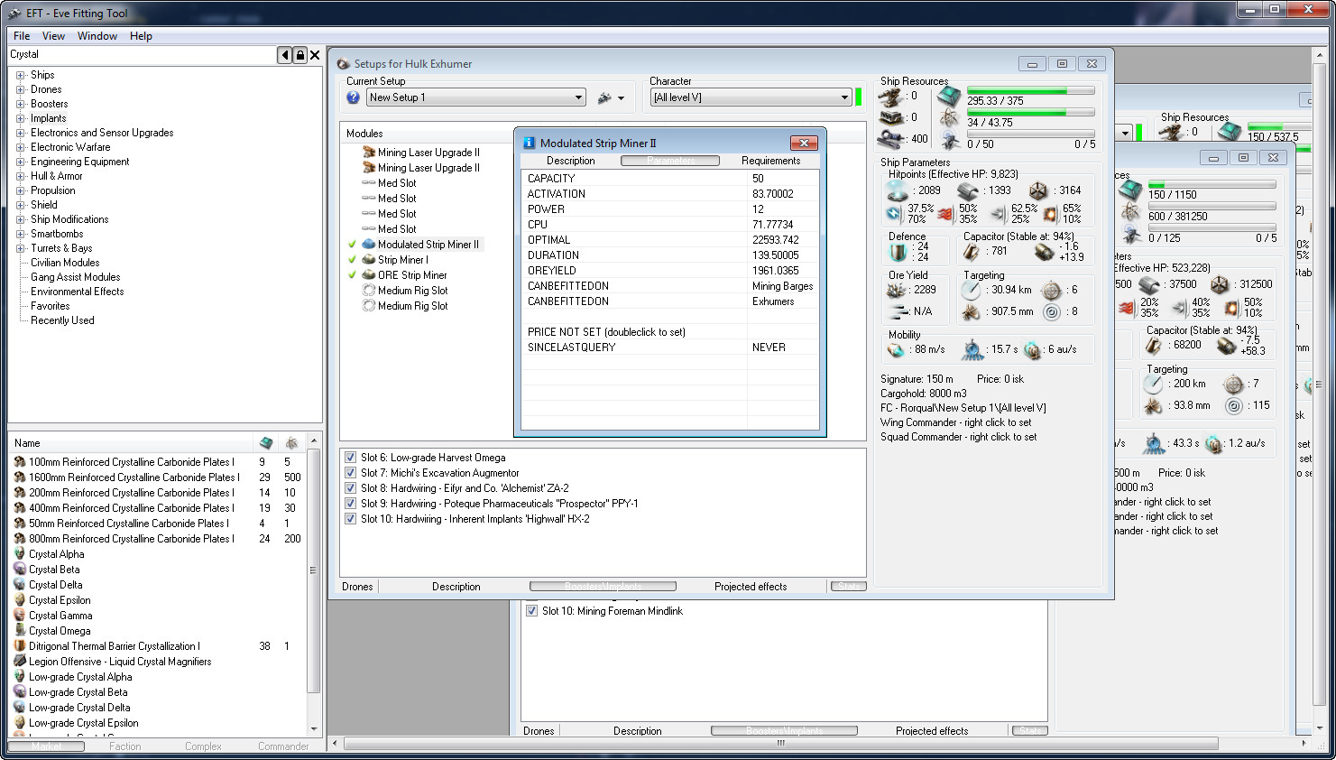Click the Crystal Omega implant icon

[20, 631]
